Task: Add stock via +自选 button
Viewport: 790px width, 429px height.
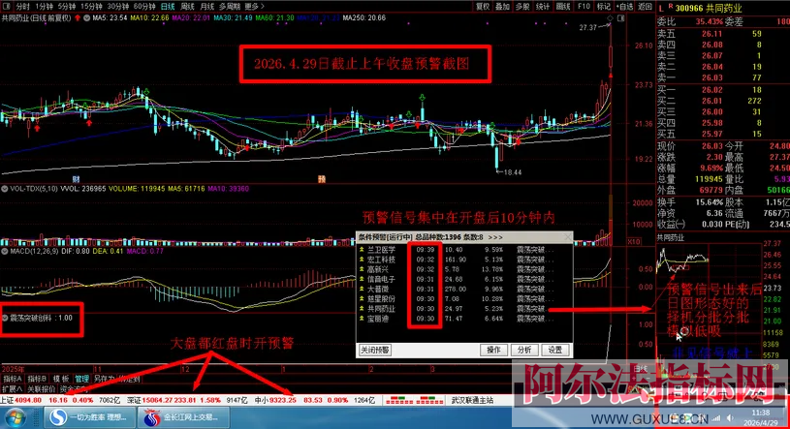Action: 624,7
